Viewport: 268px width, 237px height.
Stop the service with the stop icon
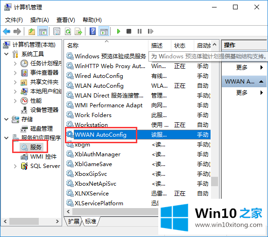pos(129,31)
